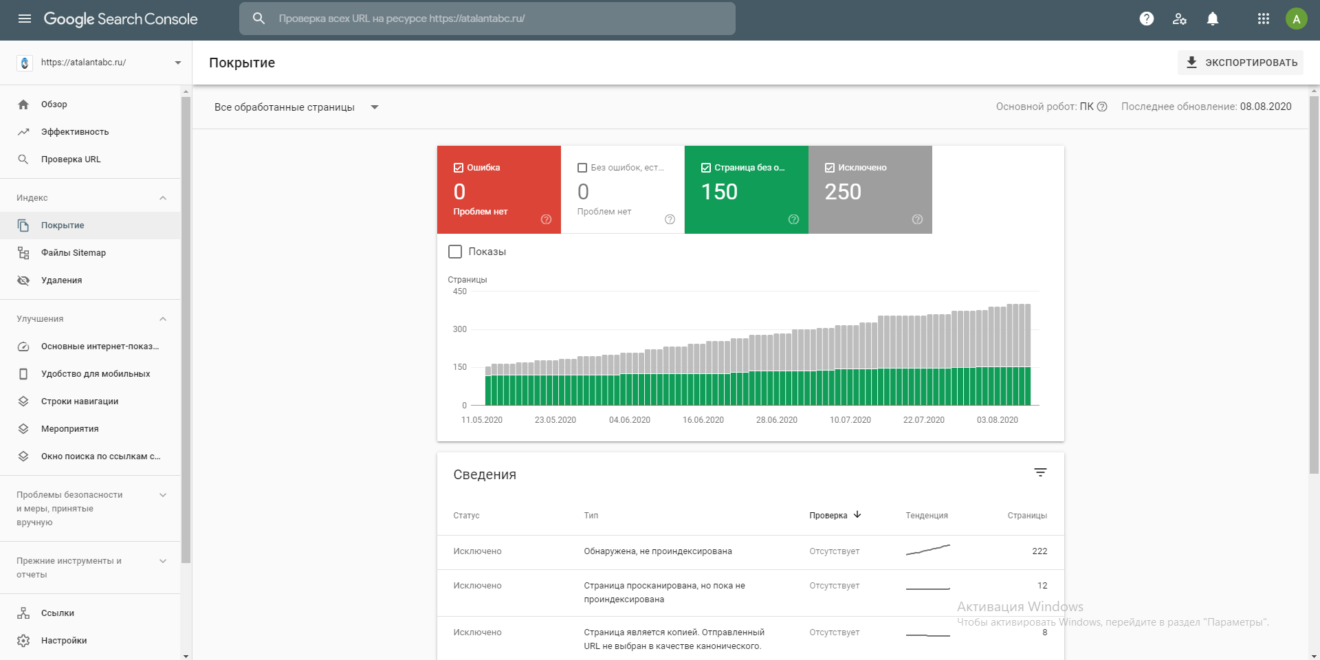Click the Google Search Console logo

120,19
